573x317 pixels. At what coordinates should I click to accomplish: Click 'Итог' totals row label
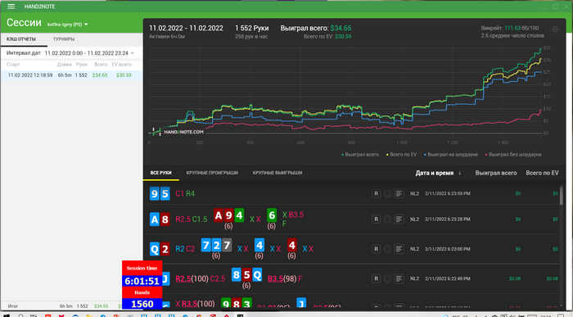tap(13, 306)
